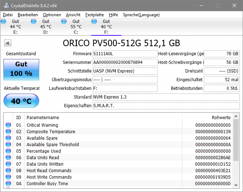Switch to drive C: tab at 55 °C

[76, 27]
